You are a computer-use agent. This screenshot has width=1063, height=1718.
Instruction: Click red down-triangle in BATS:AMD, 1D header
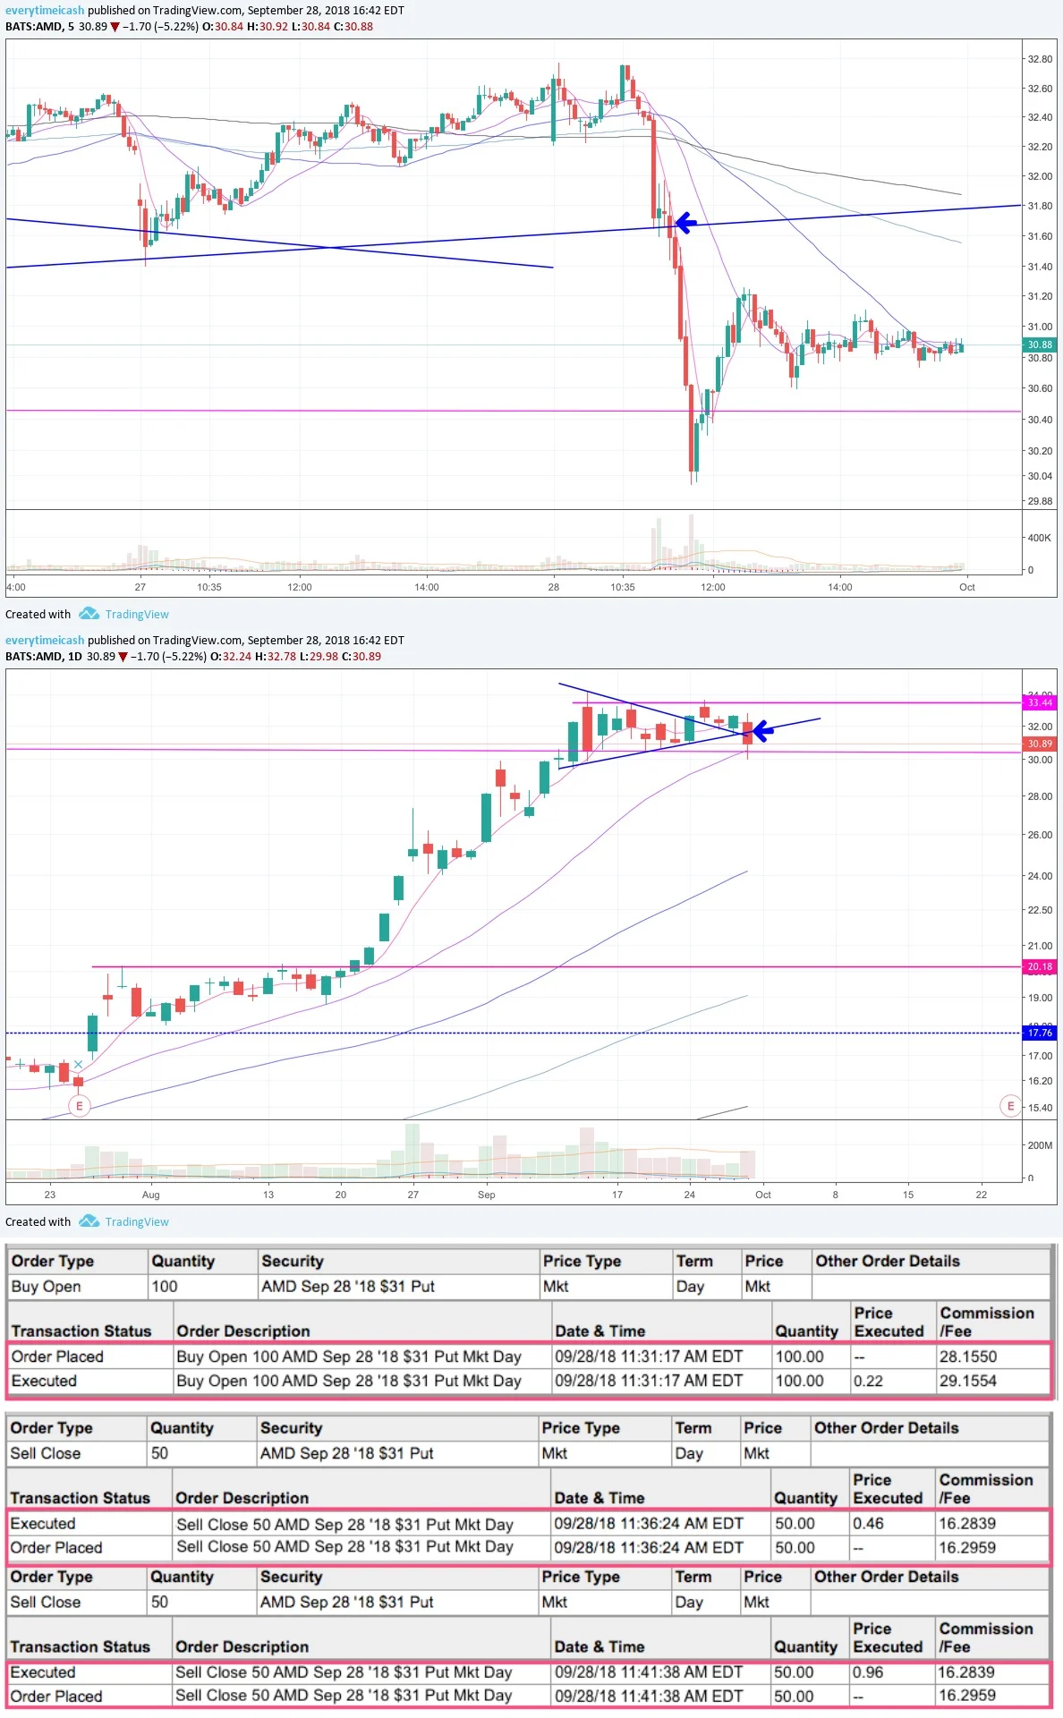tap(123, 657)
